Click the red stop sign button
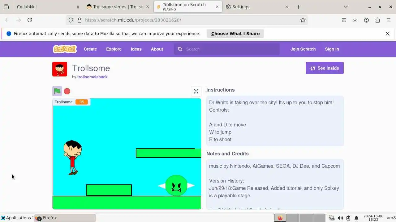The width and height of the screenshot is (396, 222). coord(67,91)
